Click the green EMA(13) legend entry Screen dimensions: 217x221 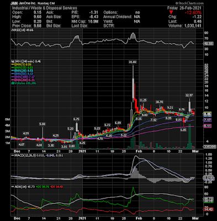22,67
